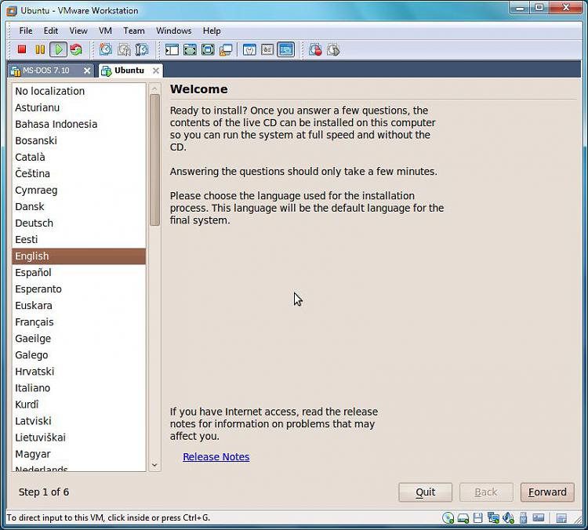Screen dimensions: 588x530
Task: Open the VM menu
Action: (x=105, y=31)
